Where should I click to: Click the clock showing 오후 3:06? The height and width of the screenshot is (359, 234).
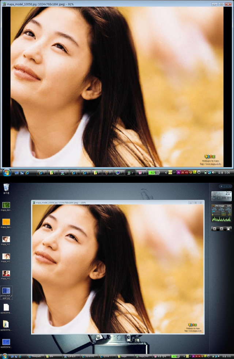(x=224, y=173)
